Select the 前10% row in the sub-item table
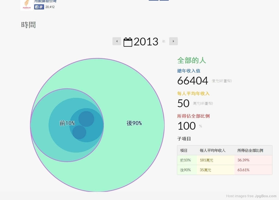This screenshot has height=200, width=279. coord(186,160)
